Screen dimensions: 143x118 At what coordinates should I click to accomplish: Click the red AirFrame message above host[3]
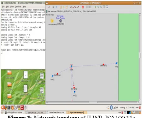74,88
